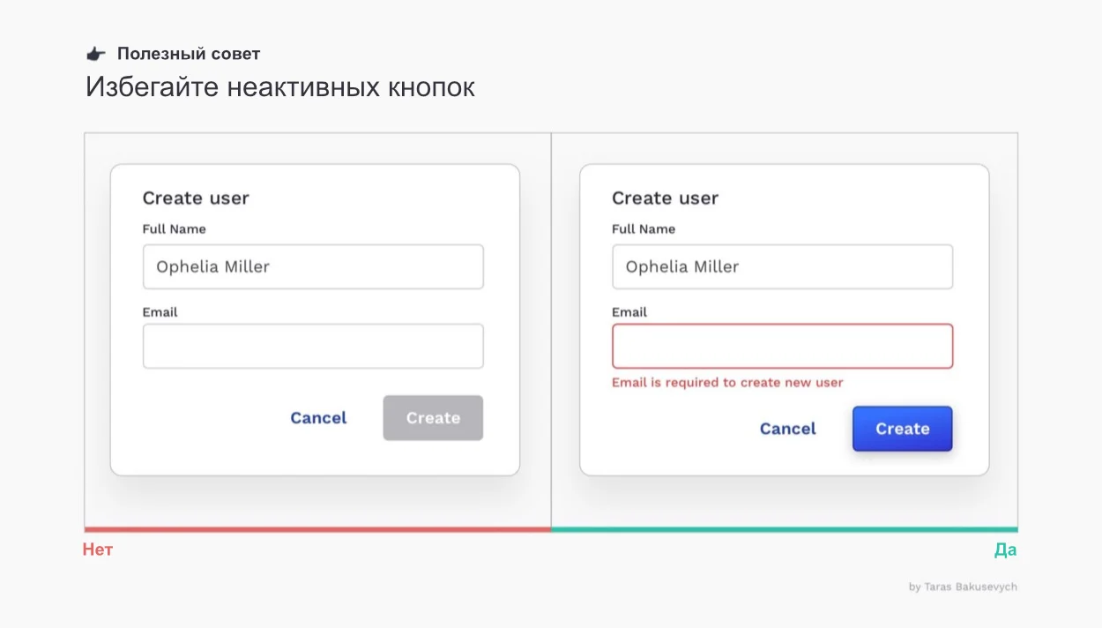This screenshot has height=628, width=1102.
Task: Click Cancel next to the gray Create button
Action: click(318, 418)
